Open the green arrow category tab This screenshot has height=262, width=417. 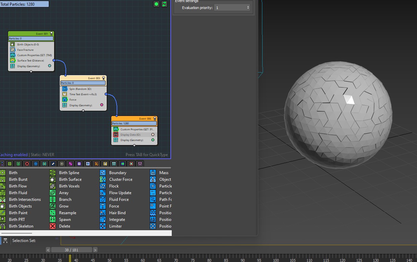click(x=123, y=164)
